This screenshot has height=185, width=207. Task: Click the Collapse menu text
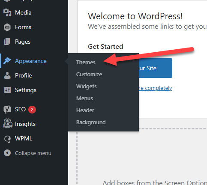(x=33, y=153)
